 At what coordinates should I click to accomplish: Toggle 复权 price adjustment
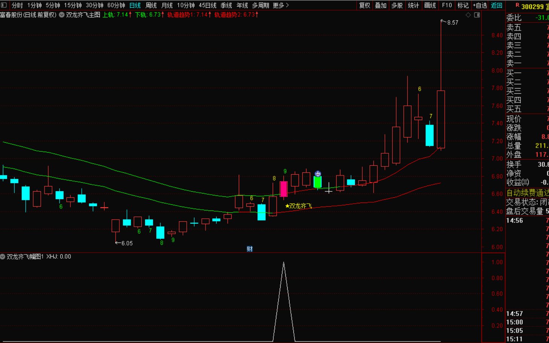pos(364,5)
